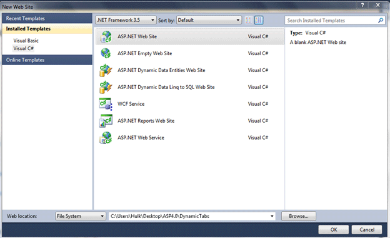Click the ASP.NET Empty Web Site icon
The image size is (390, 238).
click(x=106, y=53)
